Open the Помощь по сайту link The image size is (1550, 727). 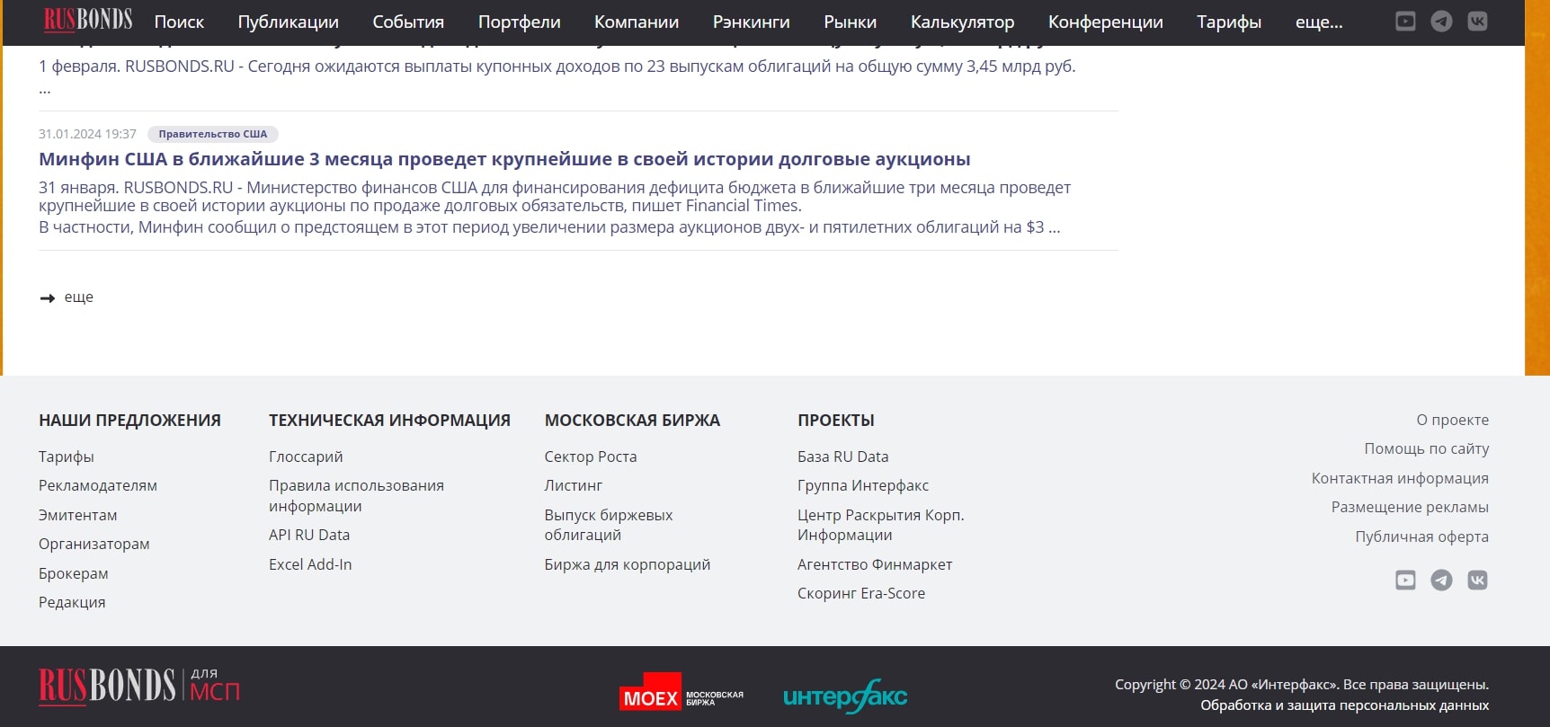tap(1426, 448)
